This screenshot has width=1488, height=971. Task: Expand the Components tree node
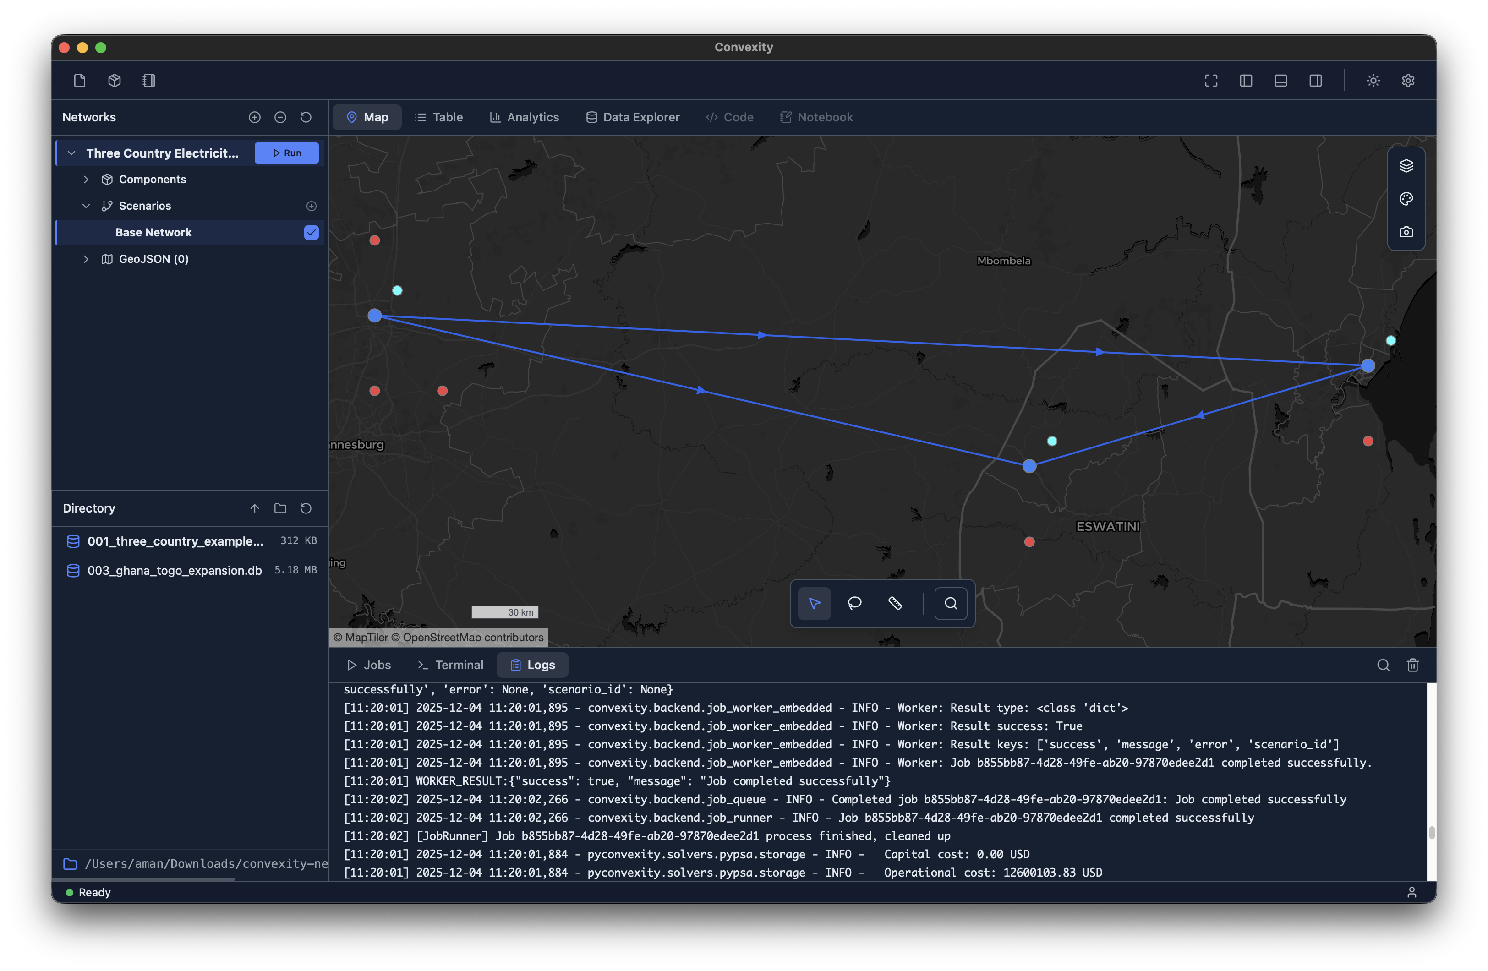tap(86, 180)
